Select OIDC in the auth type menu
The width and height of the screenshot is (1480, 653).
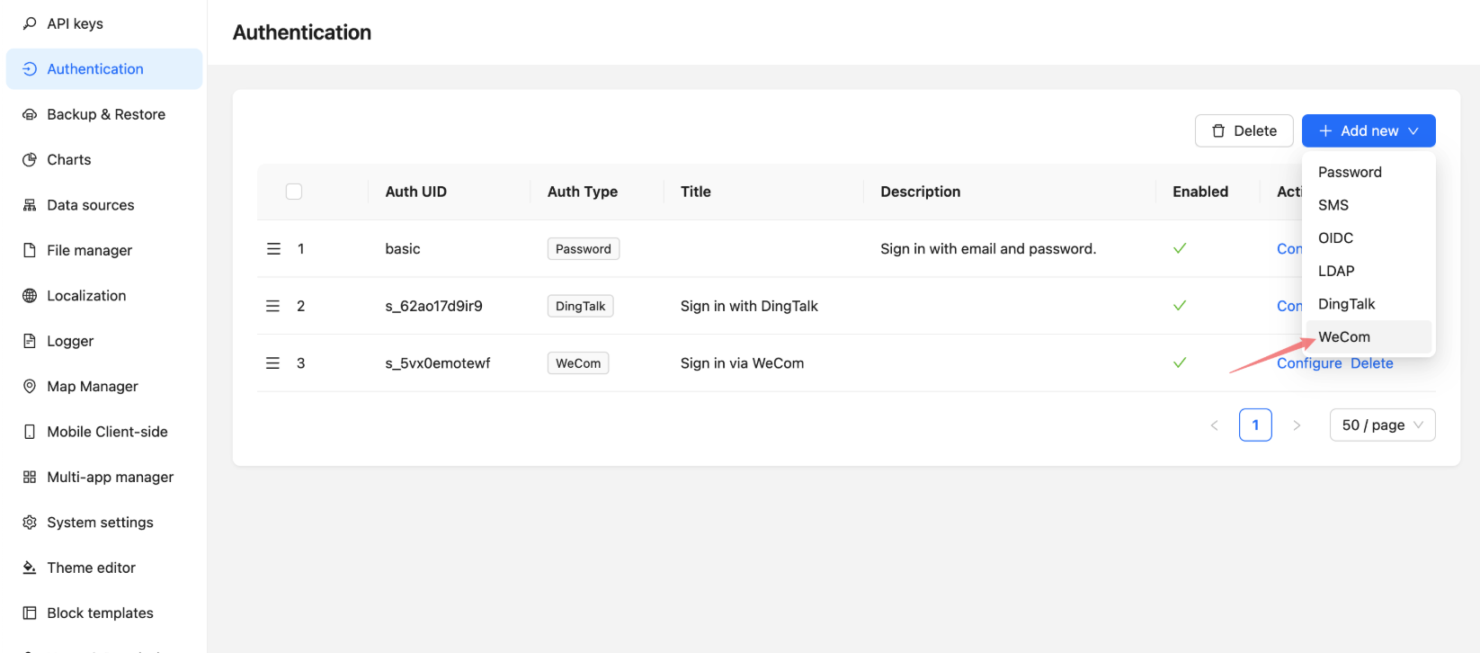pos(1335,238)
